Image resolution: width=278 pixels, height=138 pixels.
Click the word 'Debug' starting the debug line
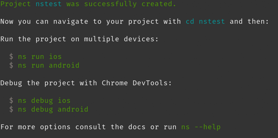click(x=11, y=83)
